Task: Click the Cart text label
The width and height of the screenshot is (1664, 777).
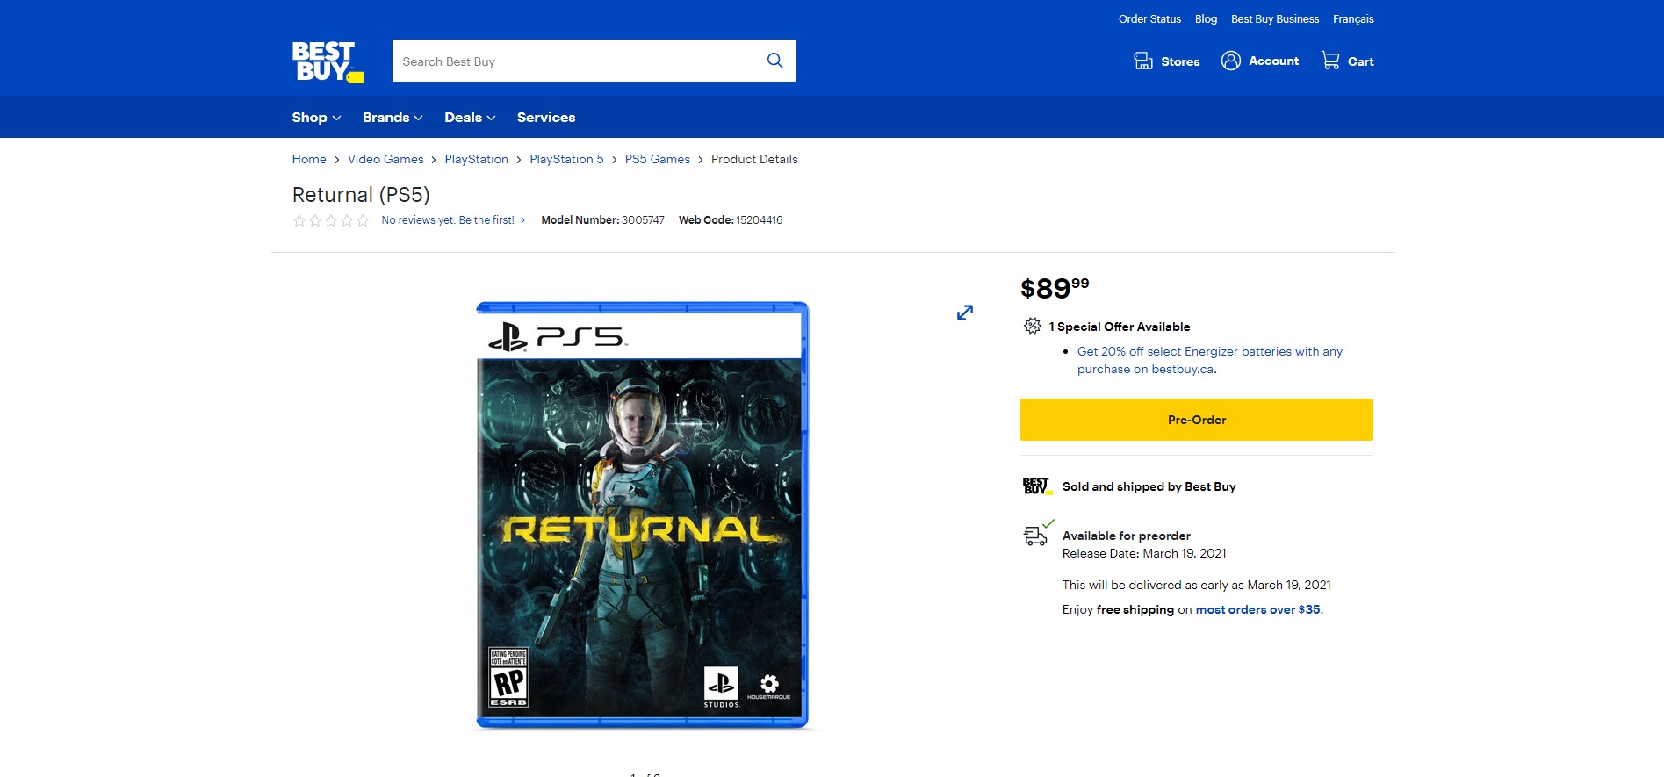Action: click(x=1361, y=61)
